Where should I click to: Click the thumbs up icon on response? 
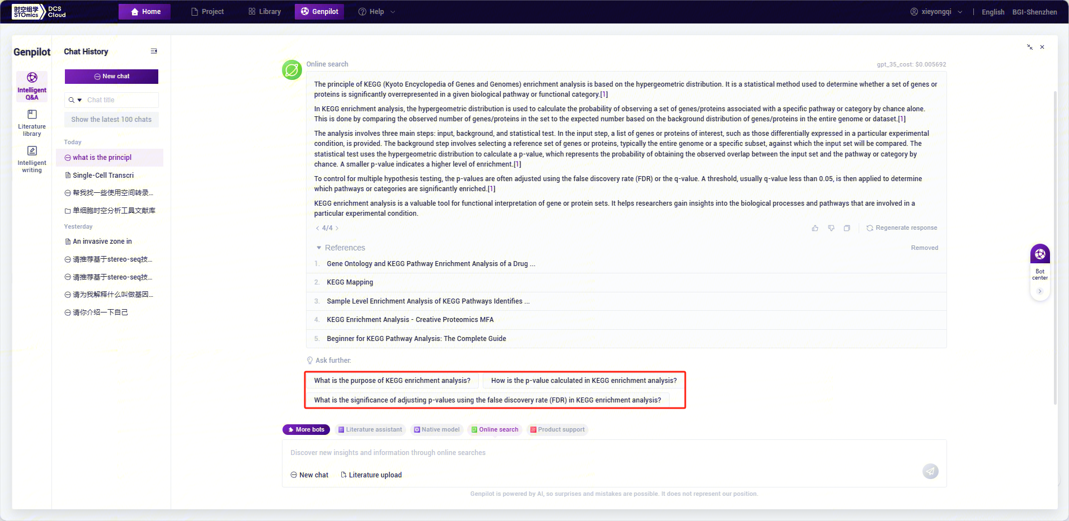pyautogui.click(x=815, y=228)
